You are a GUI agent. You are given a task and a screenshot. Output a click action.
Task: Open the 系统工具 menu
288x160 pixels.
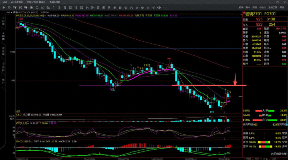[x=272, y=8]
